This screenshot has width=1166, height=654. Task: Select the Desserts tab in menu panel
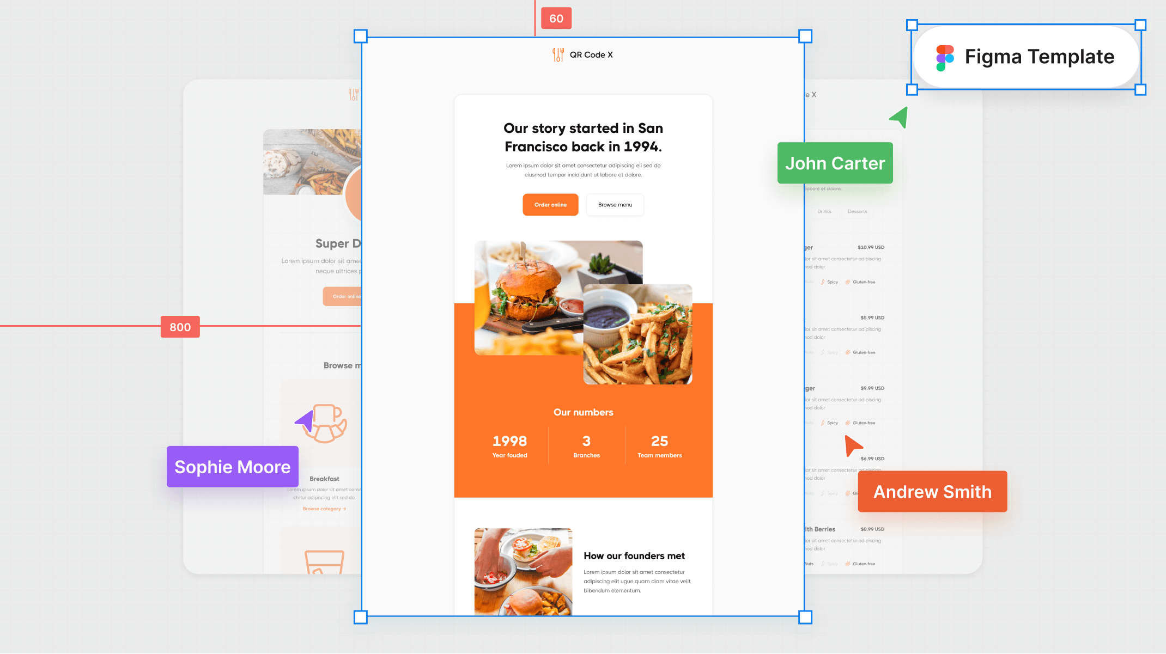(857, 211)
